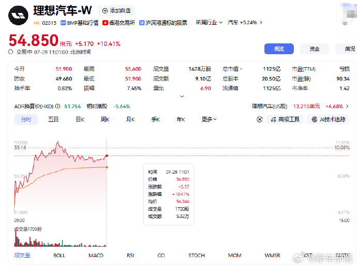The width and height of the screenshot is (357, 267).
Task: Click the chart refresh settings icon
Action: tap(260, 119)
